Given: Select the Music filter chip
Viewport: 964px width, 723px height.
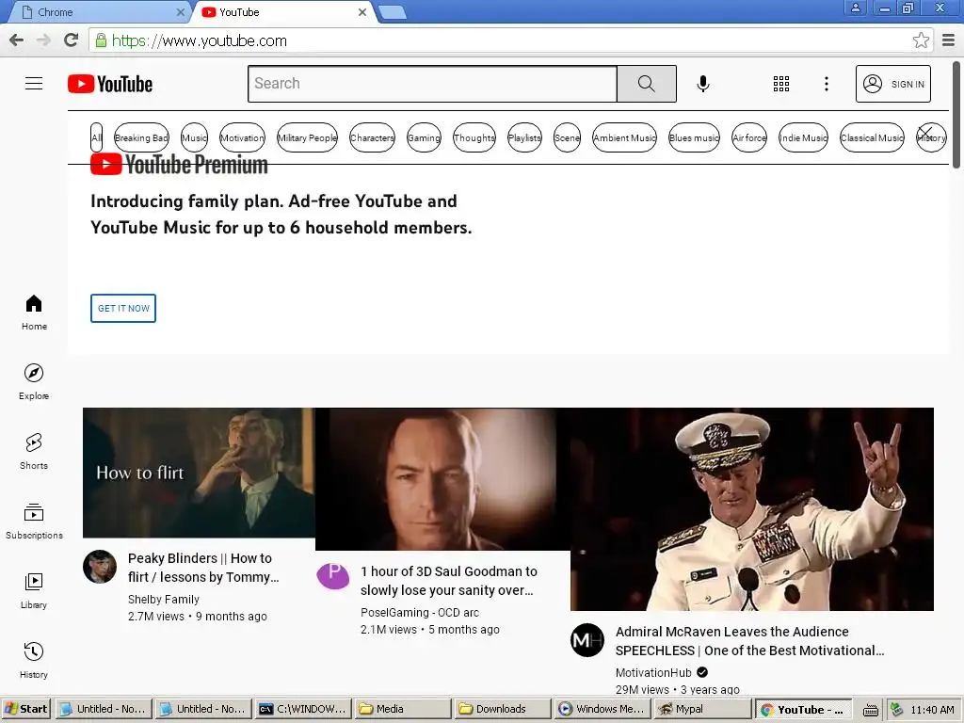Looking at the screenshot, I should (x=194, y=137).
